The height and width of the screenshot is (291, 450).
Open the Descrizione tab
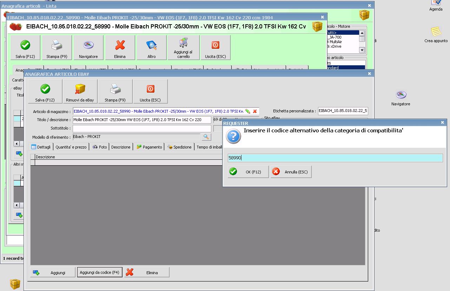[x=121, y=147]
